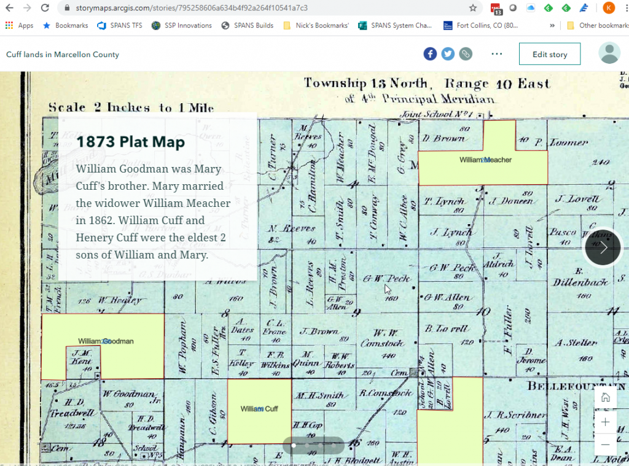
Task: Open the user profile avatar
Action: coord(609,53)
